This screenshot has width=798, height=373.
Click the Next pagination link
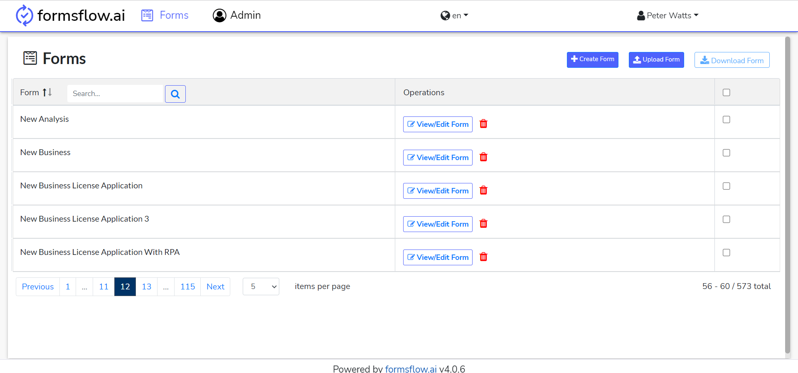pyautogui.click(x=215, y=287)
